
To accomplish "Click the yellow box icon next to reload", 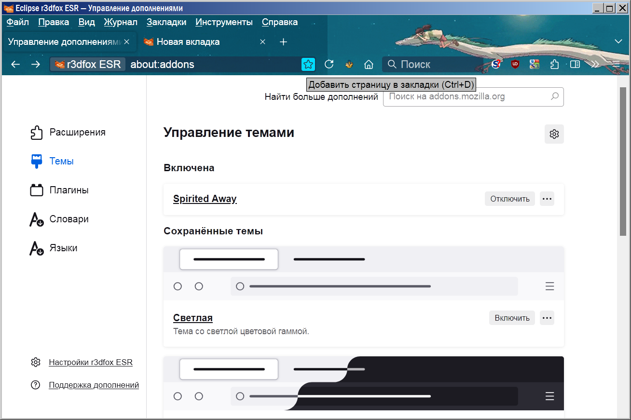I will click(x=349, y=64).
